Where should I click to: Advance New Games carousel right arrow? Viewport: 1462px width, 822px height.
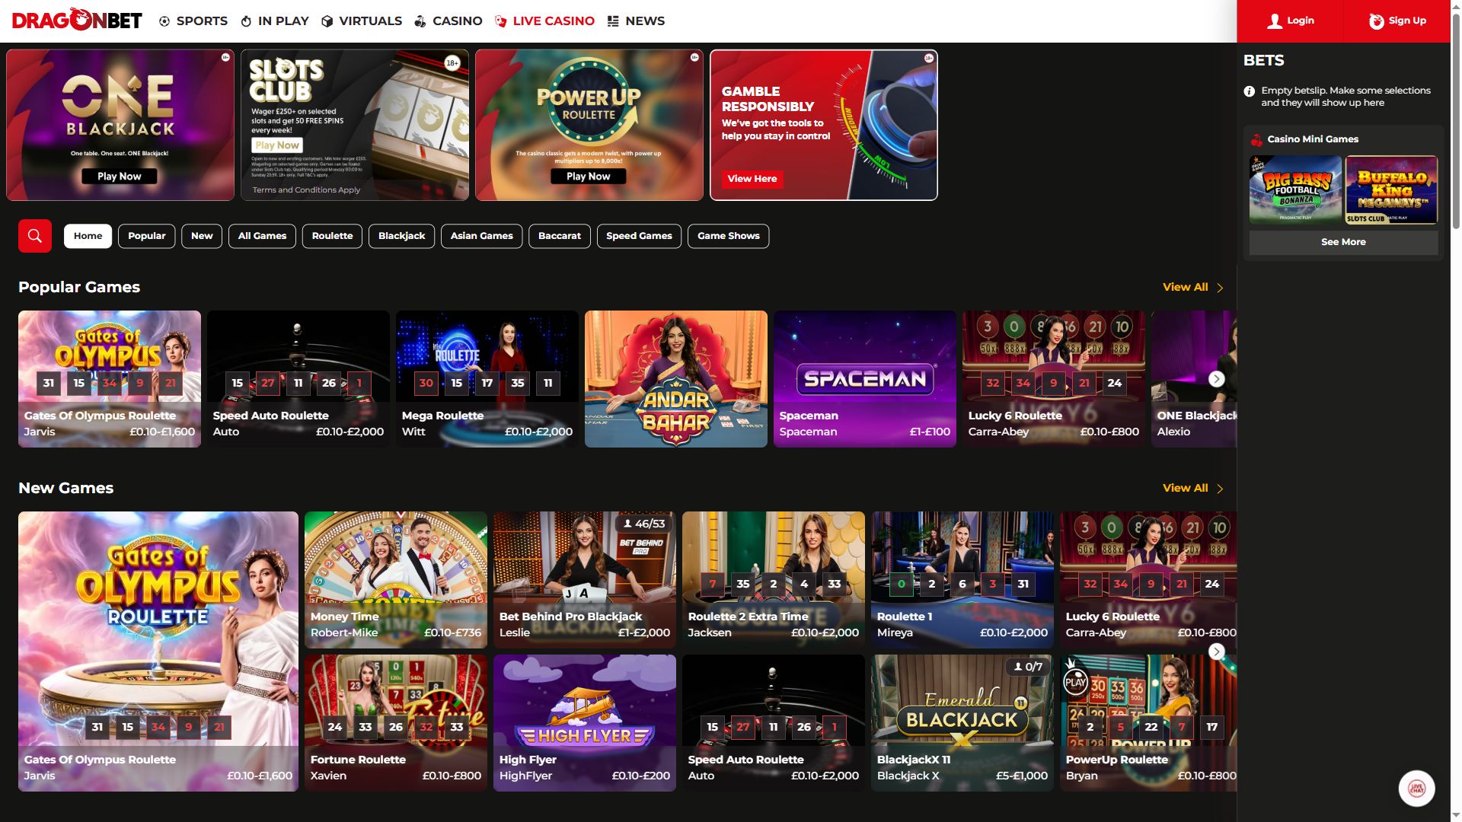point(1216,652)
